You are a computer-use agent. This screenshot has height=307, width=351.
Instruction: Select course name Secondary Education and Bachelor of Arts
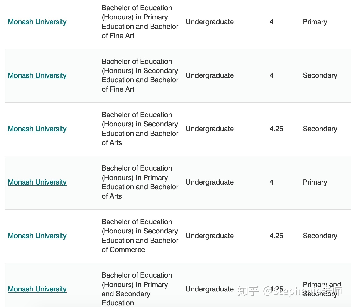pyautogui.click(x=140, y=129)
